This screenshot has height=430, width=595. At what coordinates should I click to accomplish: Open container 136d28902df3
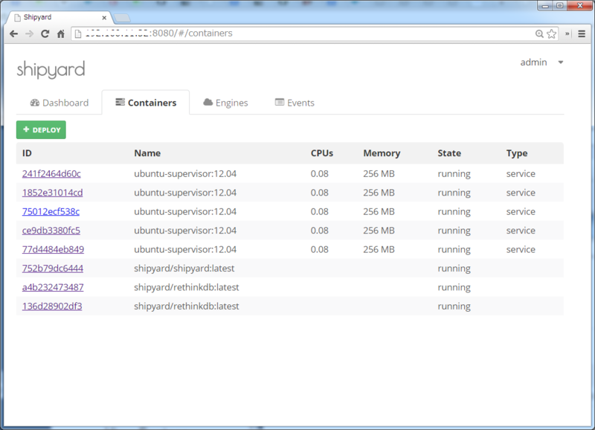[52, 307]
